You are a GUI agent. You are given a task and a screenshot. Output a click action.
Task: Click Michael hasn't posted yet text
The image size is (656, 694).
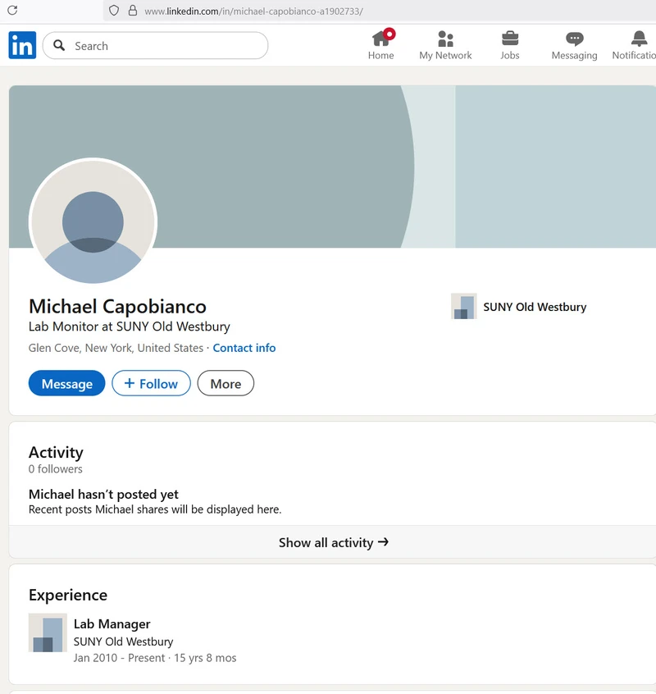pyautogui.click(x=103, y=495)
